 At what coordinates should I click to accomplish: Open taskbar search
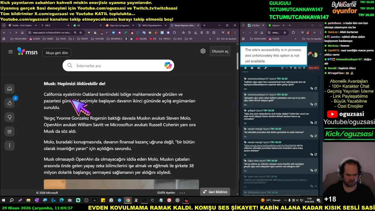point(12,200)
